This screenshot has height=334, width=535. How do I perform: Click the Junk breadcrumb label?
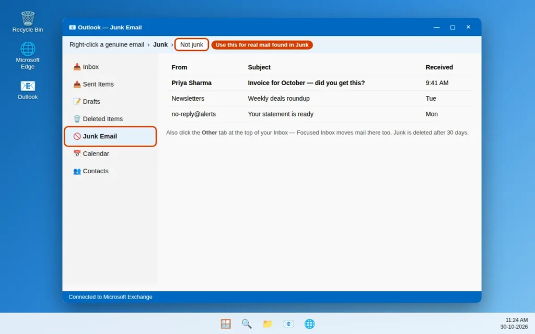tap(160, 45)
